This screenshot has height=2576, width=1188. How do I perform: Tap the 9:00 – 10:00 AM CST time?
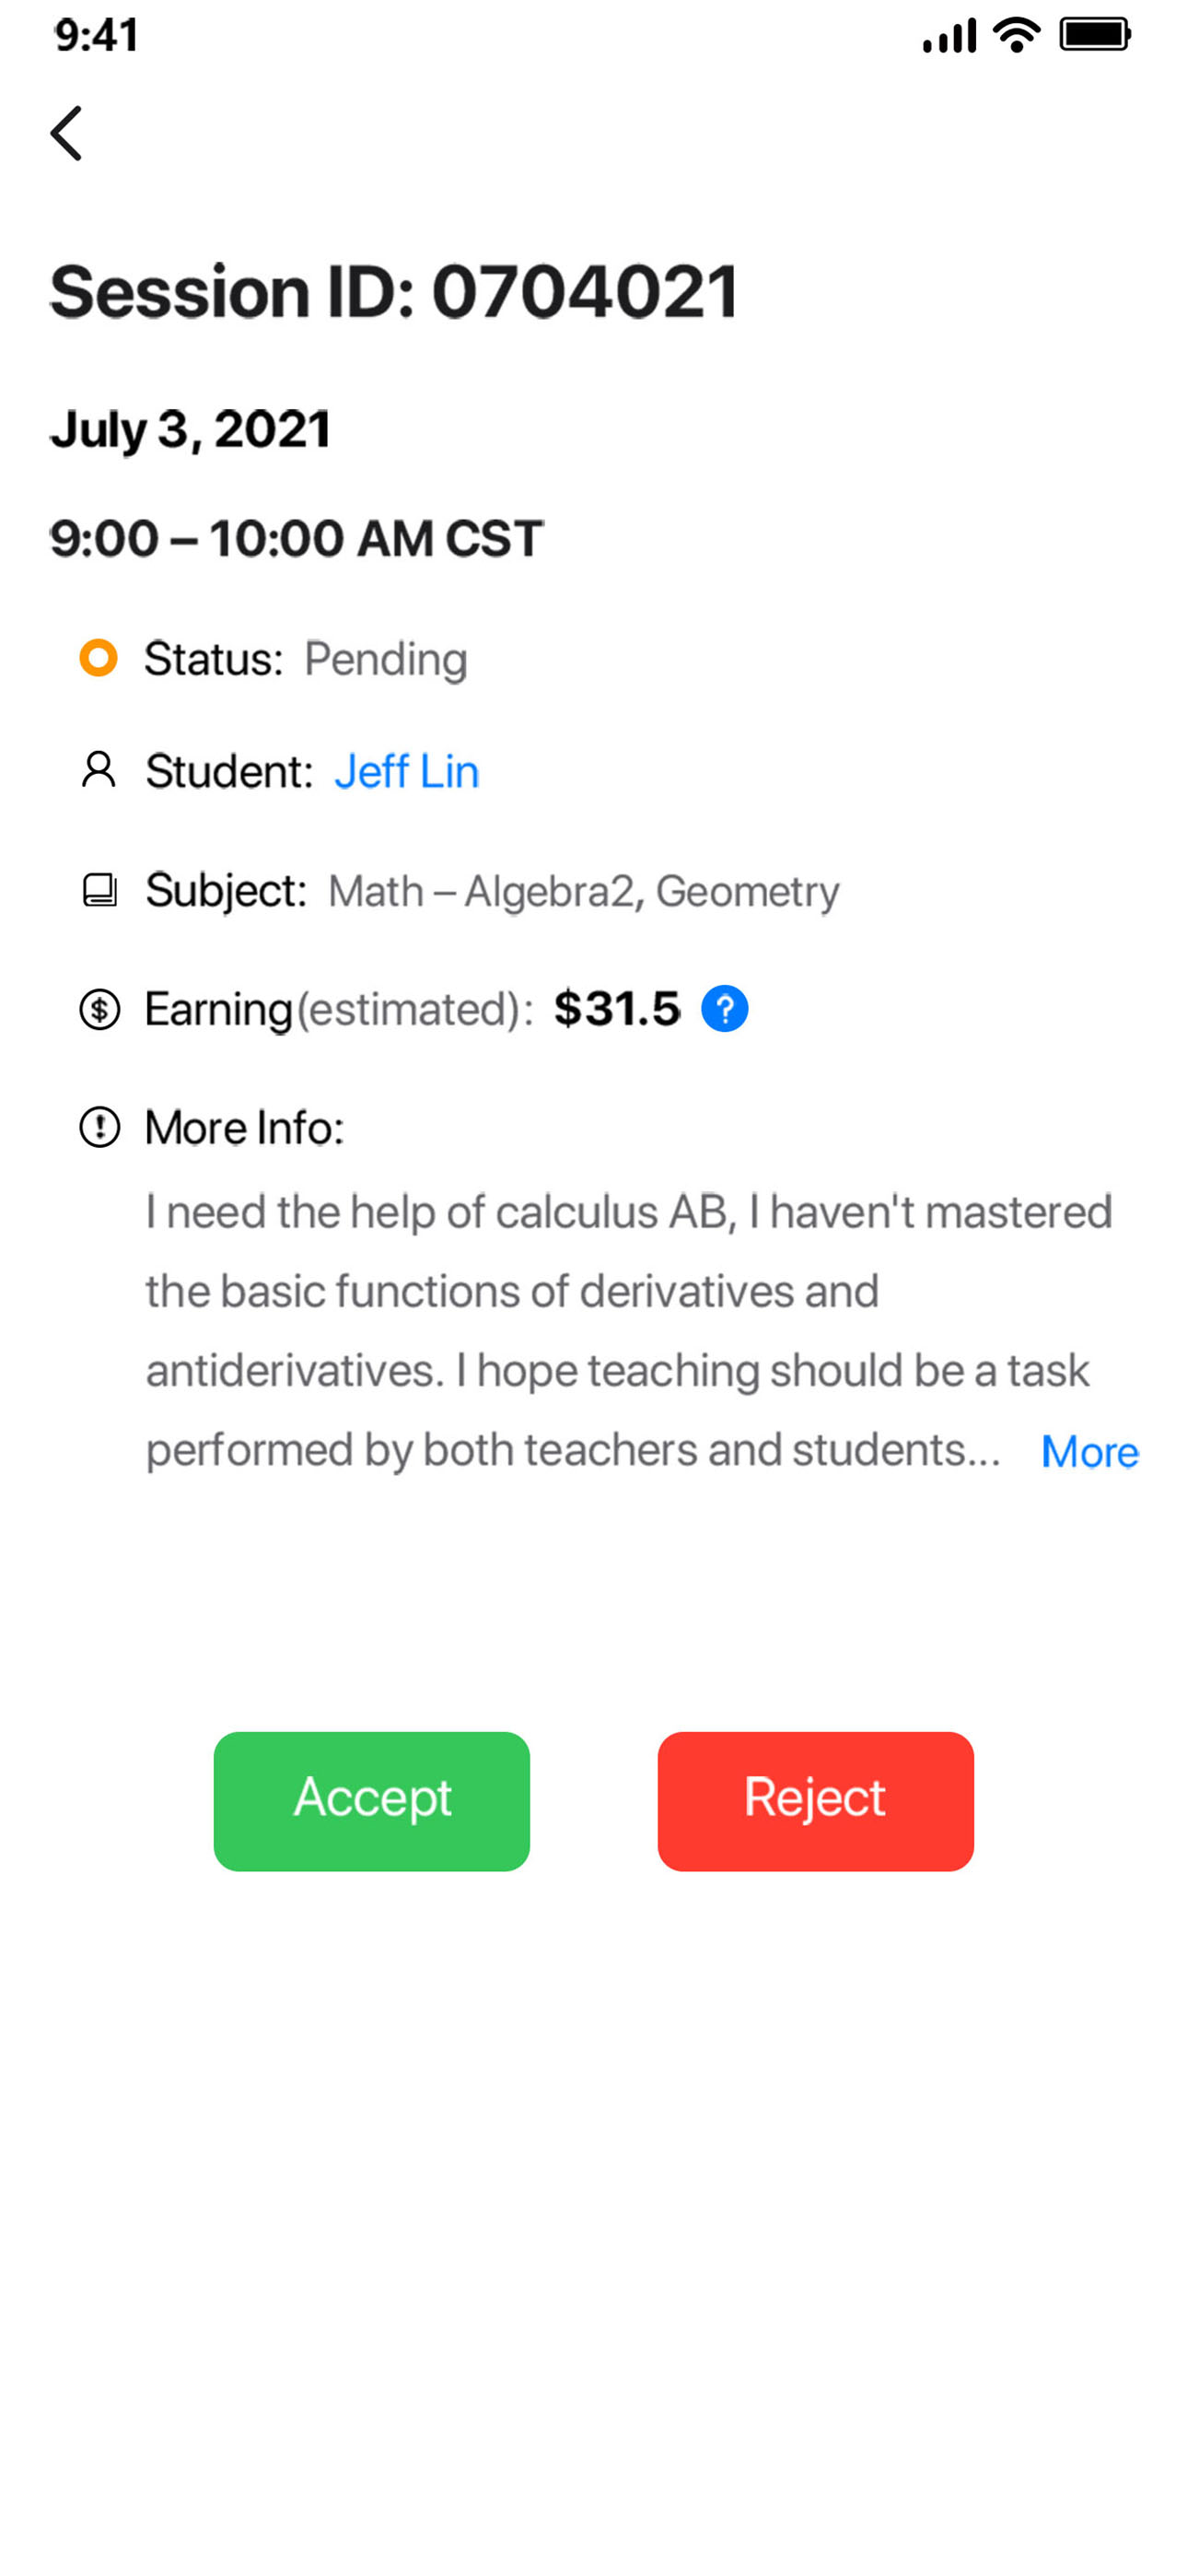point(296,538)
